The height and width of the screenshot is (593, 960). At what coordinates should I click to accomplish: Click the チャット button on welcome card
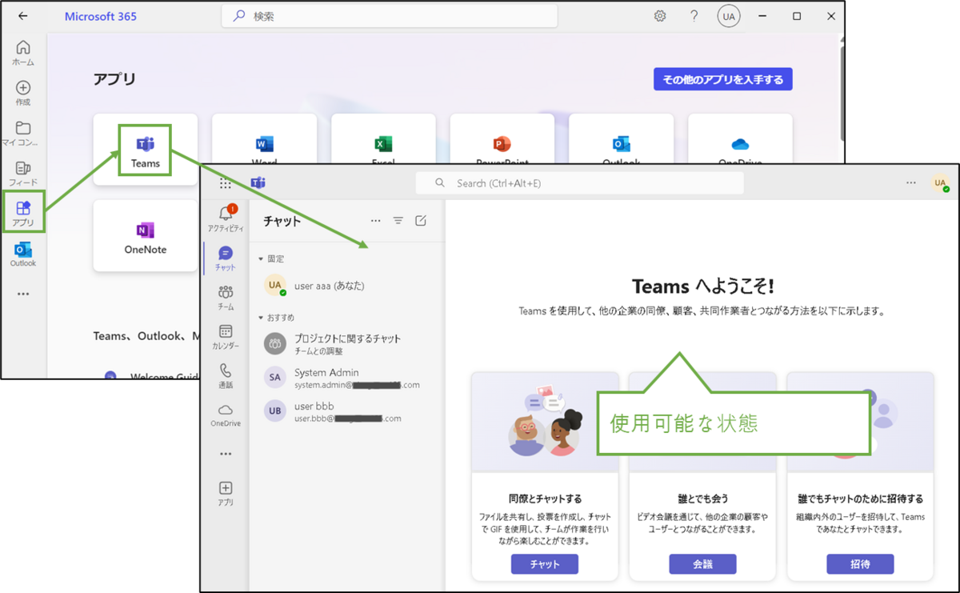tap(544, 564)
